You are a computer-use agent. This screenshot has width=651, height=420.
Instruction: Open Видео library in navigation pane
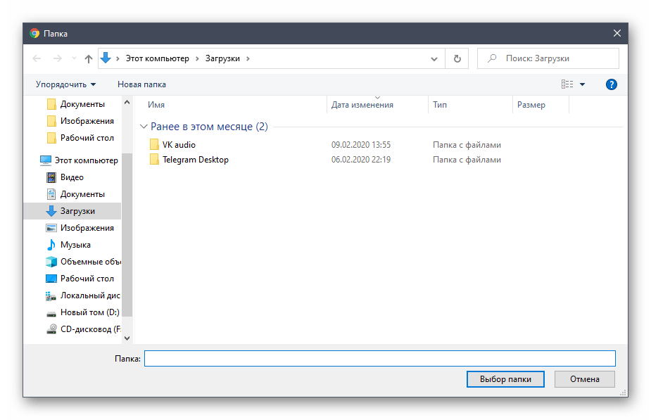pos(72,177)
